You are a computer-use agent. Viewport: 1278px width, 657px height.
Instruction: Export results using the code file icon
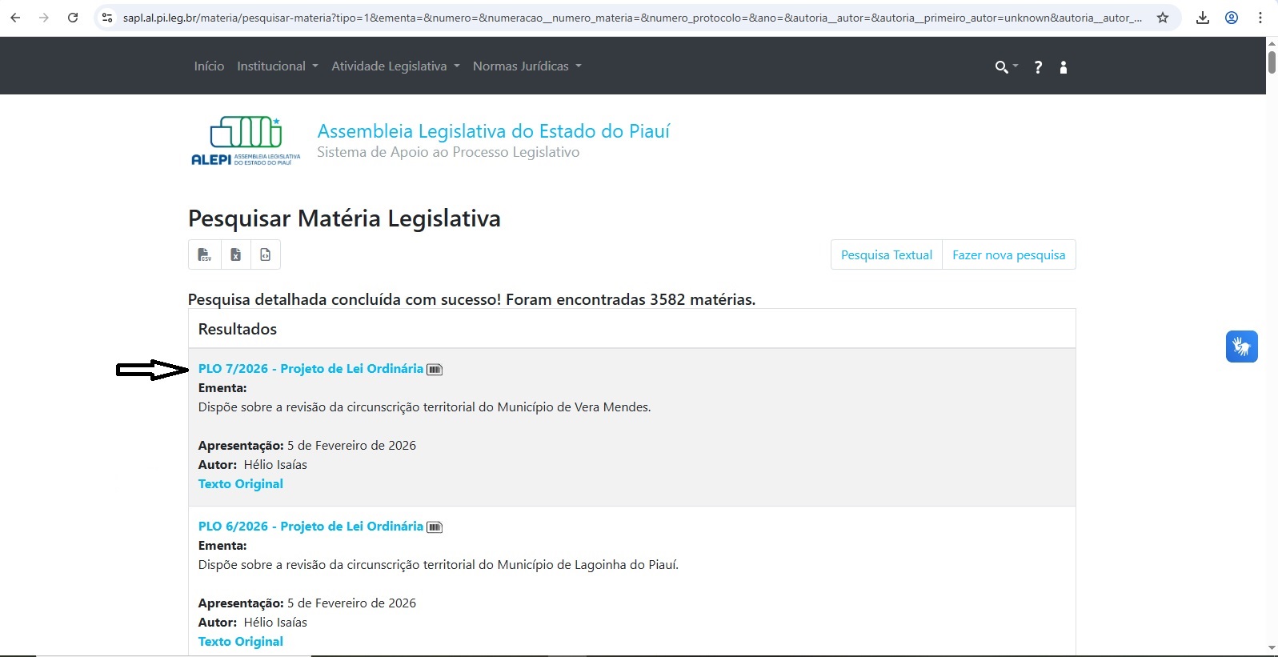point(266,254)
